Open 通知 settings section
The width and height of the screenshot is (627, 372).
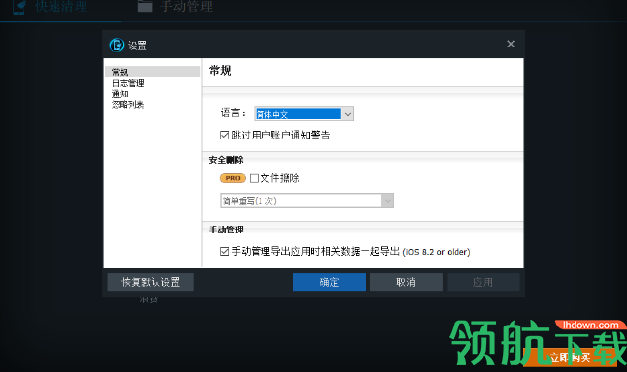point(120,94)
